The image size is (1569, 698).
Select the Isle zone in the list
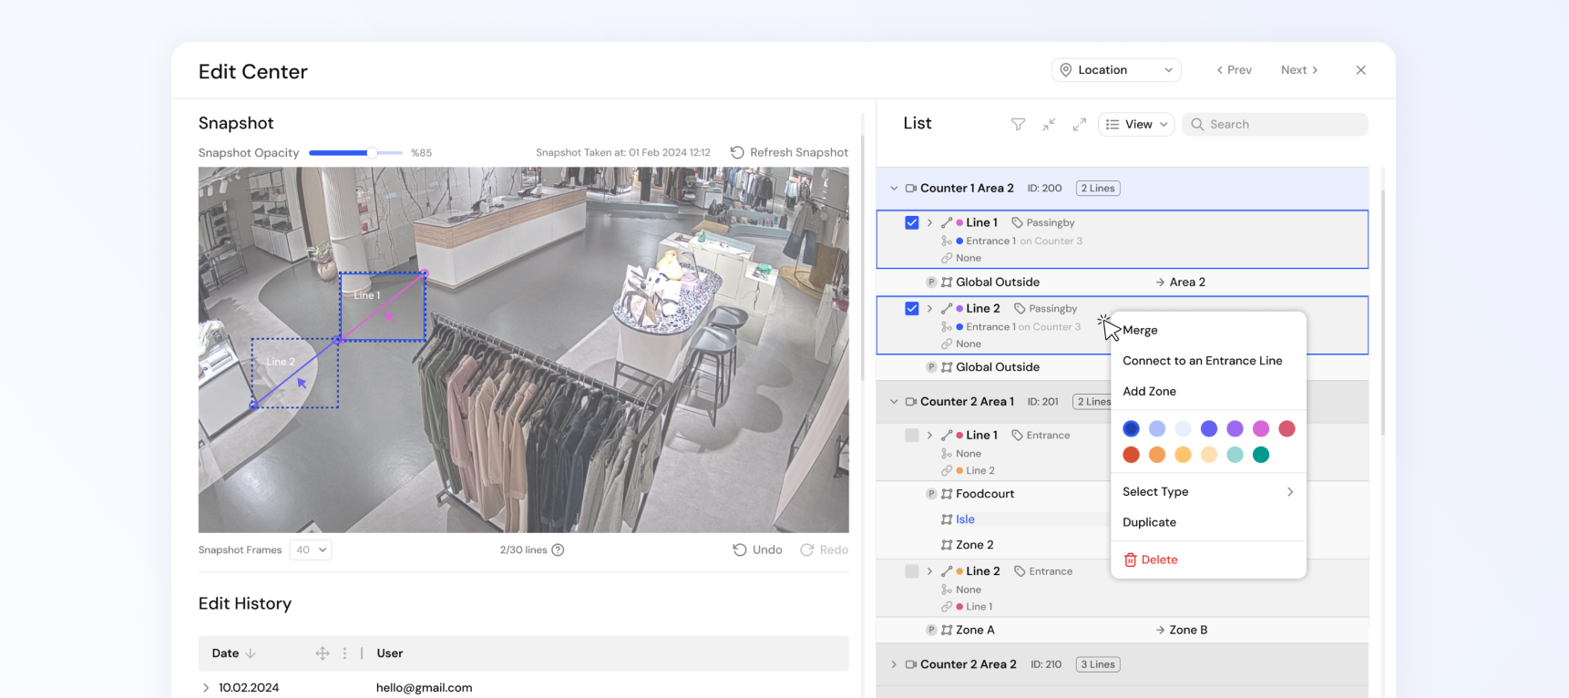(x=965, y=519)
